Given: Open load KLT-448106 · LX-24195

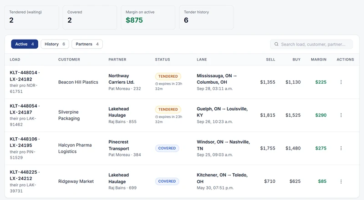Looking at the screenshot, I should point(25,142).
